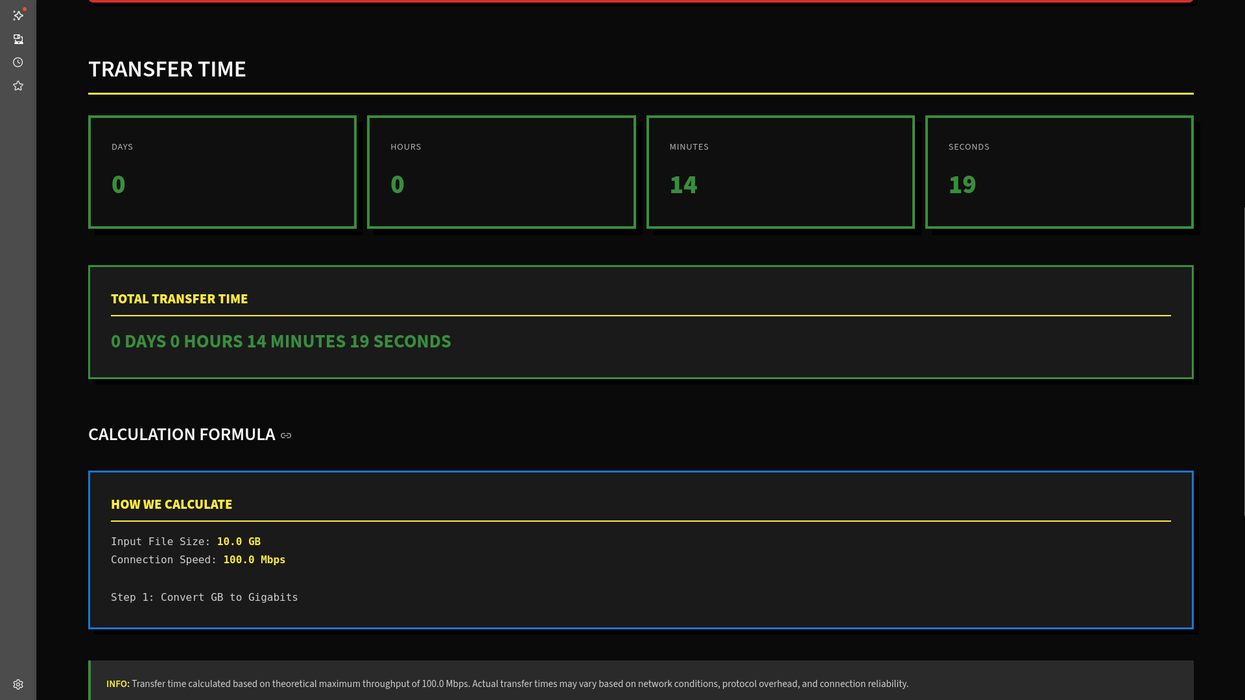Viewport: 1245px width, 700px height.
Task: Click the Total Transfer Time panel
Action: pos(641,321)
